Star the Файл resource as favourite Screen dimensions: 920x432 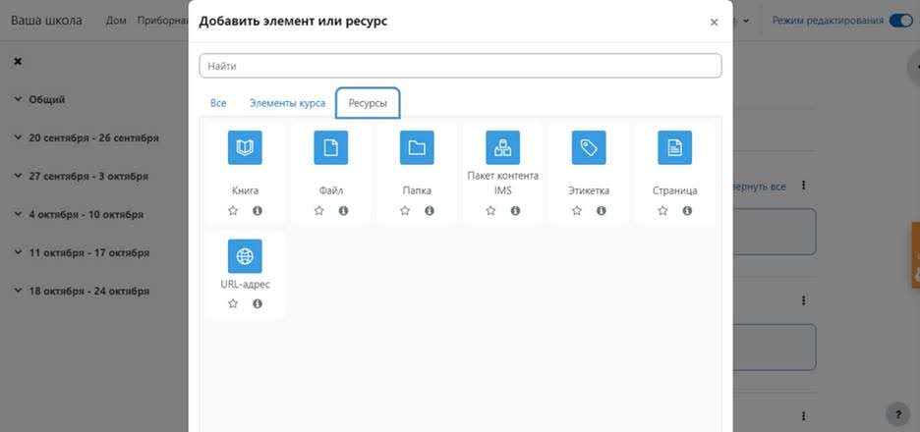[319, 211]
